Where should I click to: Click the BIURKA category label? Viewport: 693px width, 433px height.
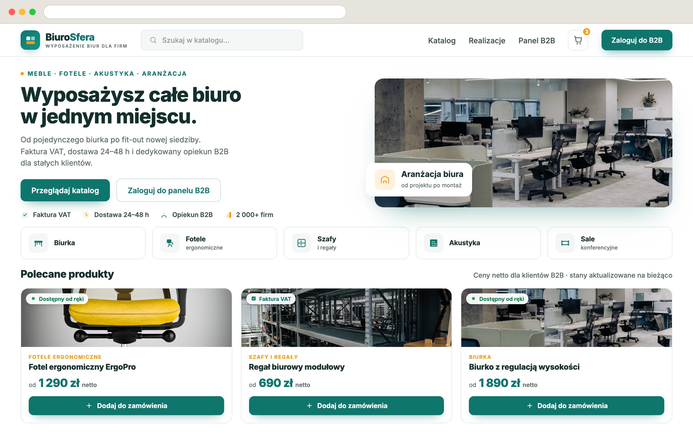480,357
